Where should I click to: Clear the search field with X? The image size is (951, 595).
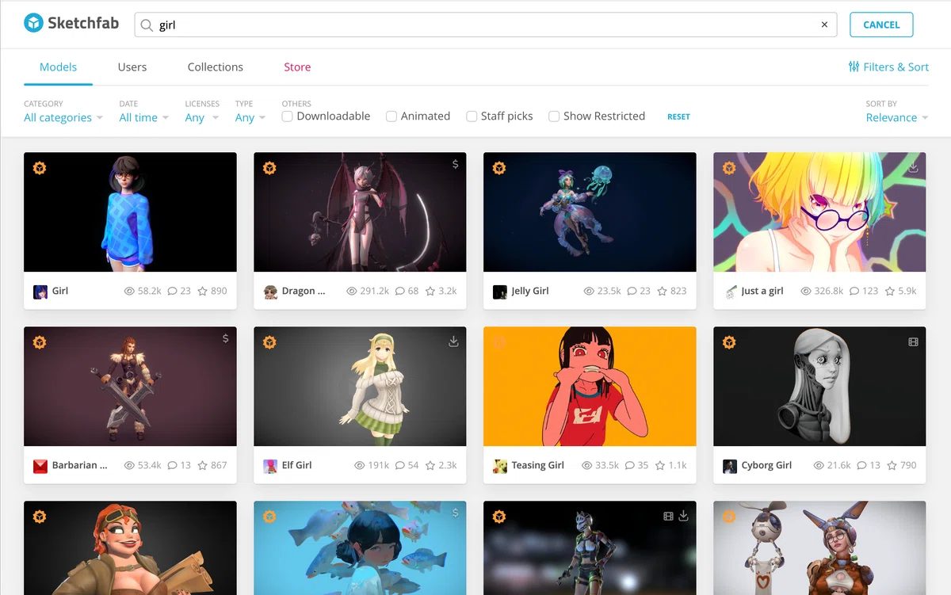(x=824, y=25)
